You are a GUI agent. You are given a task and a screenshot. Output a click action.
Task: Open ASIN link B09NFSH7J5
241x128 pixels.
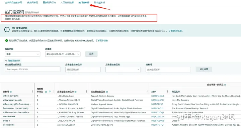[157, 108]
